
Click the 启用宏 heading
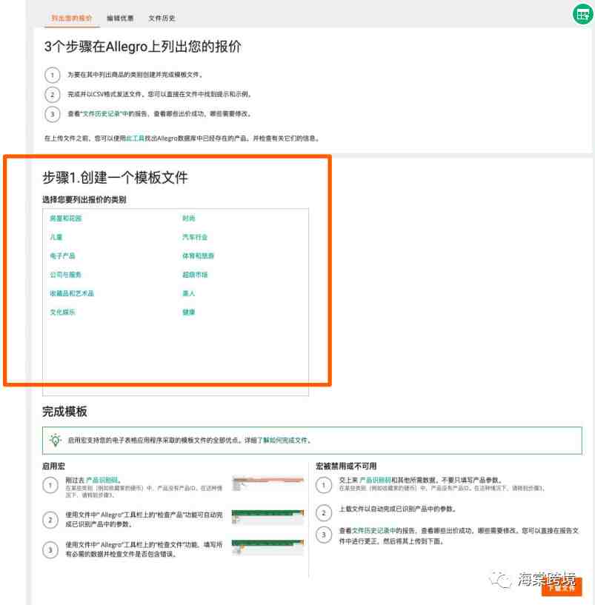(x=53, y=466)
